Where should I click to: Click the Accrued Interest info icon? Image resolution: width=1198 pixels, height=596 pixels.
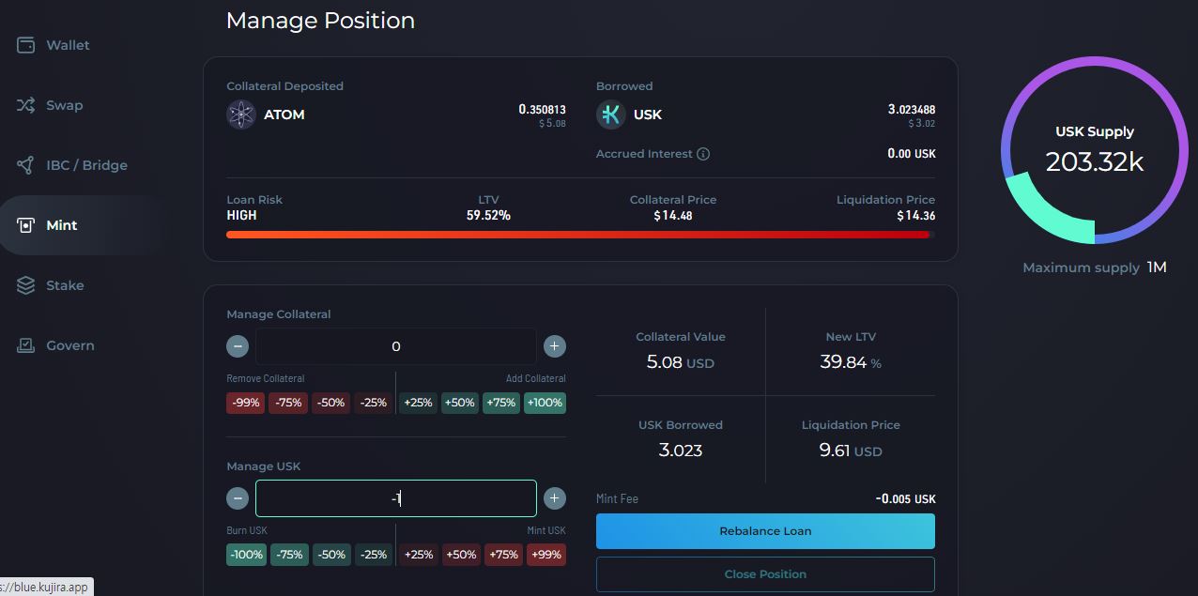(703, 154)
